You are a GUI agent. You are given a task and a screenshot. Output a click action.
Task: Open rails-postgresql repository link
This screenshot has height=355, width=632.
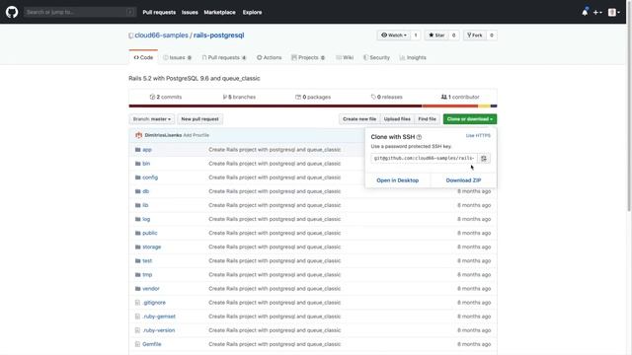(x=219, y=35)
